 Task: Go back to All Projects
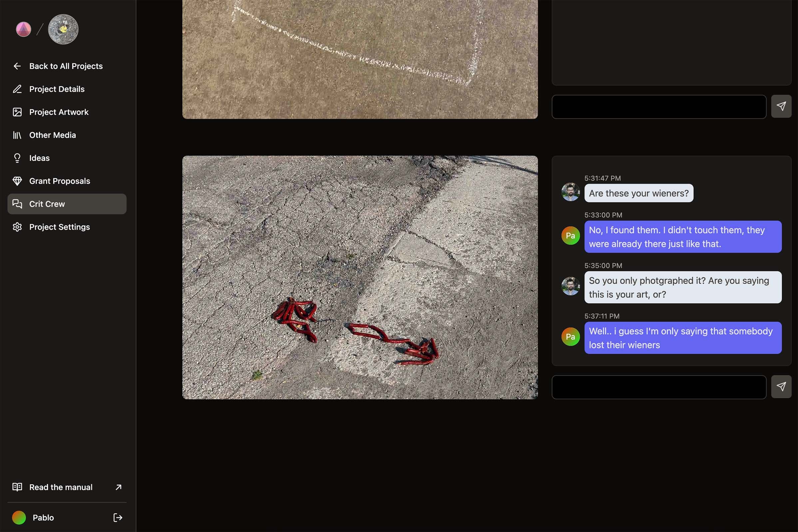(66, 66)
